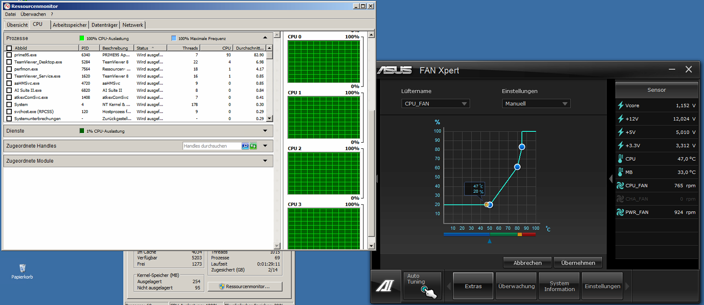Click the handles refresh green icon
Screen dimensions: 704x305
[x=253, y=146]
